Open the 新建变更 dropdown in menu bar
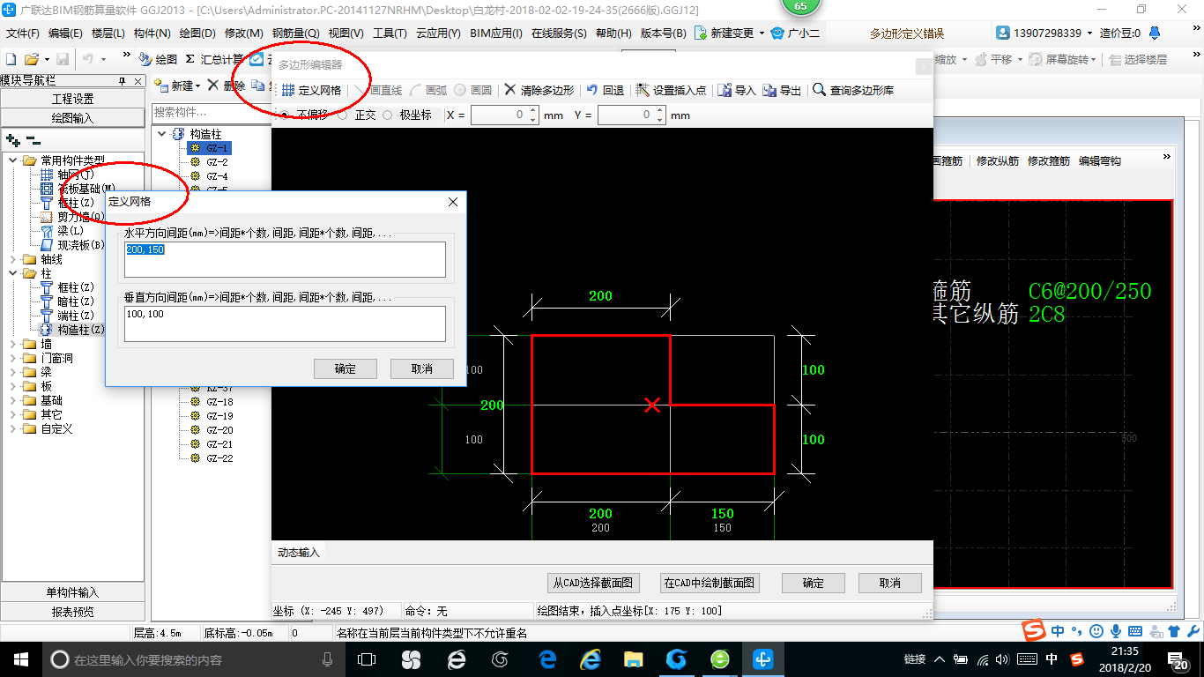Image resolution: width=1204 pixels, height=677 pixels. click(762, 33)
